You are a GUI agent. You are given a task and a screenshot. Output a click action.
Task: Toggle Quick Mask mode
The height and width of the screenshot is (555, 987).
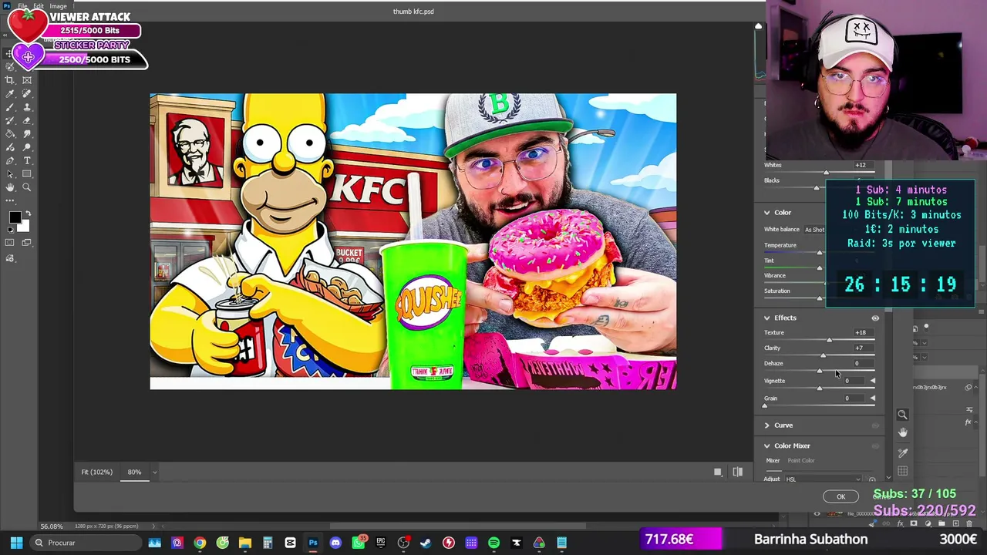[x=10, y=243]
